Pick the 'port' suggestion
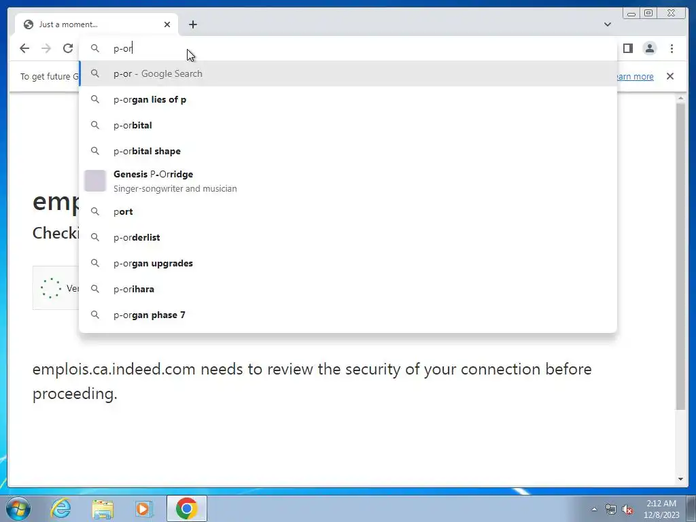 point(348,212)
